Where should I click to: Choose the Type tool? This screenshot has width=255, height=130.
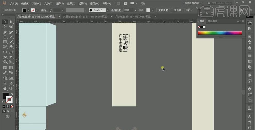5,37
